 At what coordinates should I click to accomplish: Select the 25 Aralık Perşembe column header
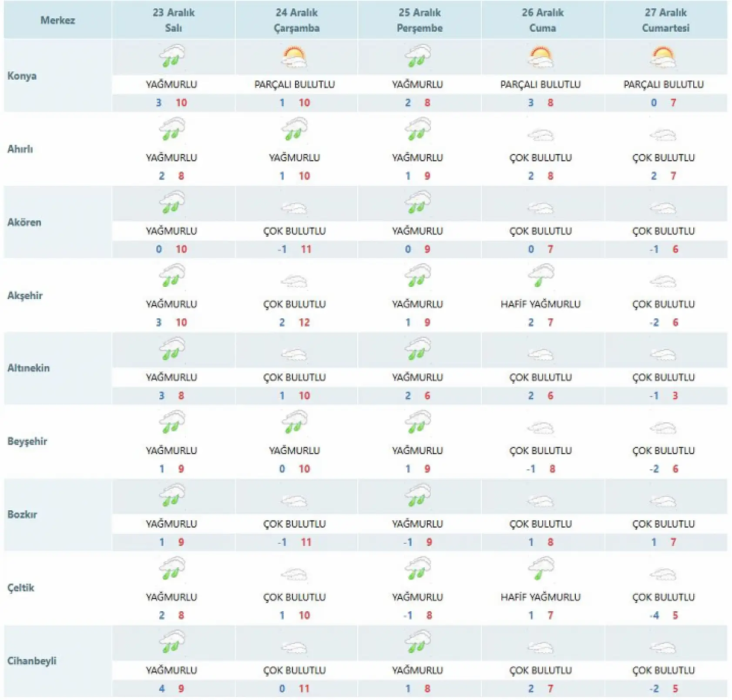click(420, 20)
